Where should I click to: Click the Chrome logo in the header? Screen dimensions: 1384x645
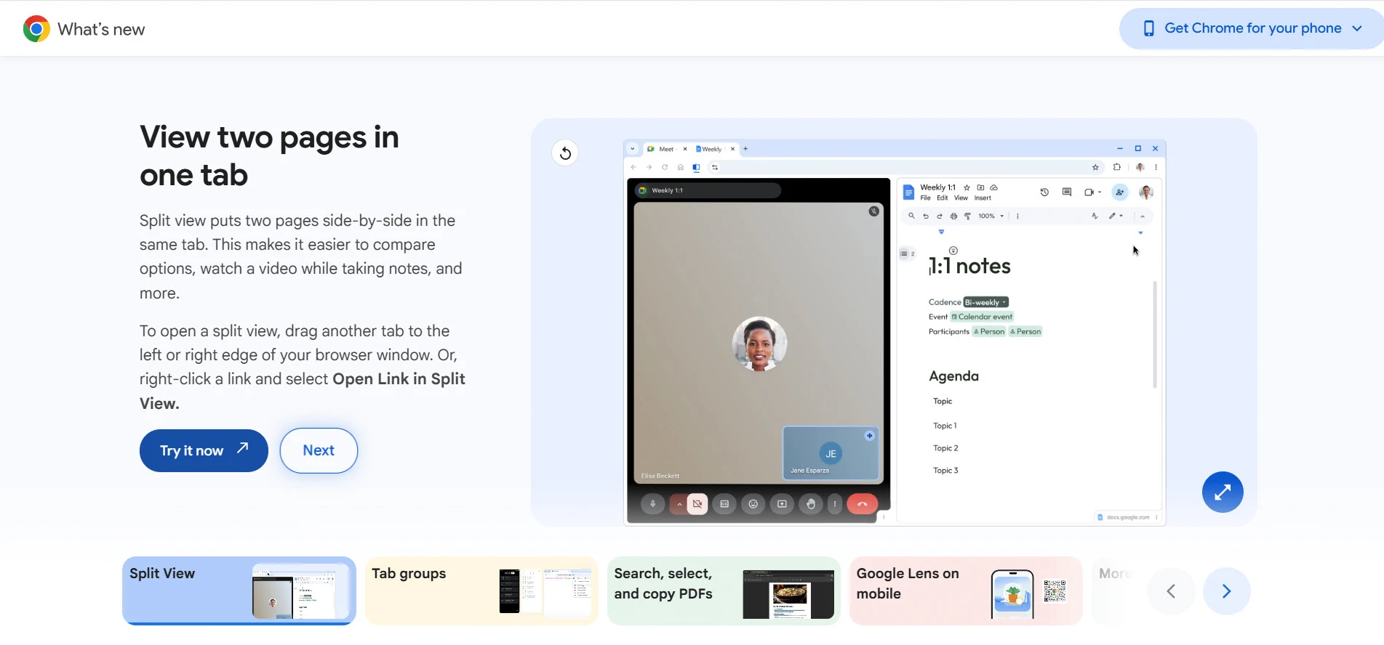click(x=36, y=29)
